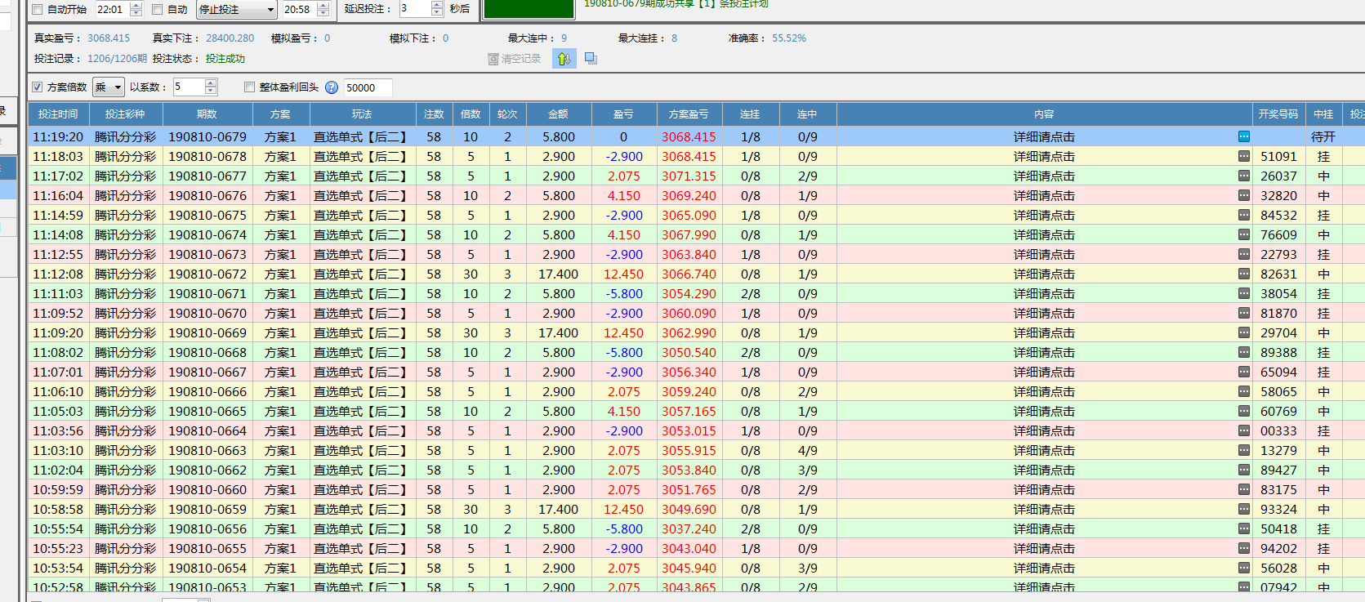Click 详细请点击 link in row 190810-0665
1365x602 pixels.
(x=1044, y=412)
